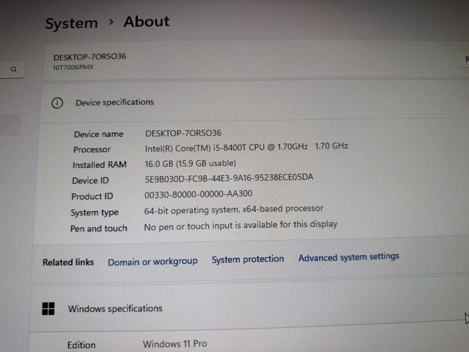
Task: Select the 16.0 GB installed RAM value
Action: [x=190, y=163]
